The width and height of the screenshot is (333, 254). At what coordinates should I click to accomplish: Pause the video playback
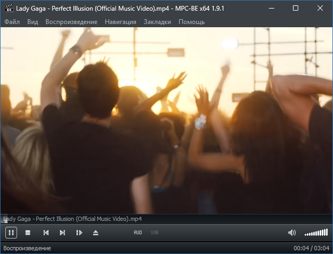[x=11, y=233]
